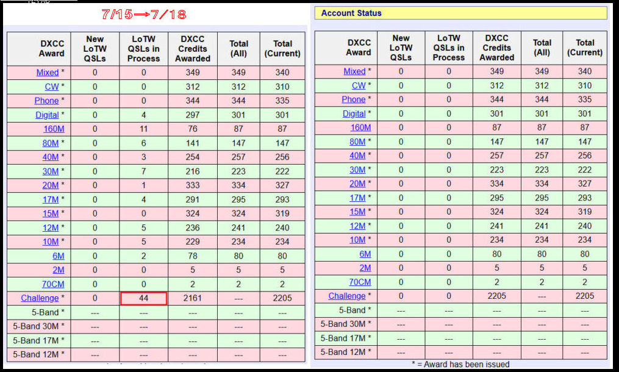Open the 70CM link in left table
This screenshot has width=619, height=372.
tap(53, 284)
